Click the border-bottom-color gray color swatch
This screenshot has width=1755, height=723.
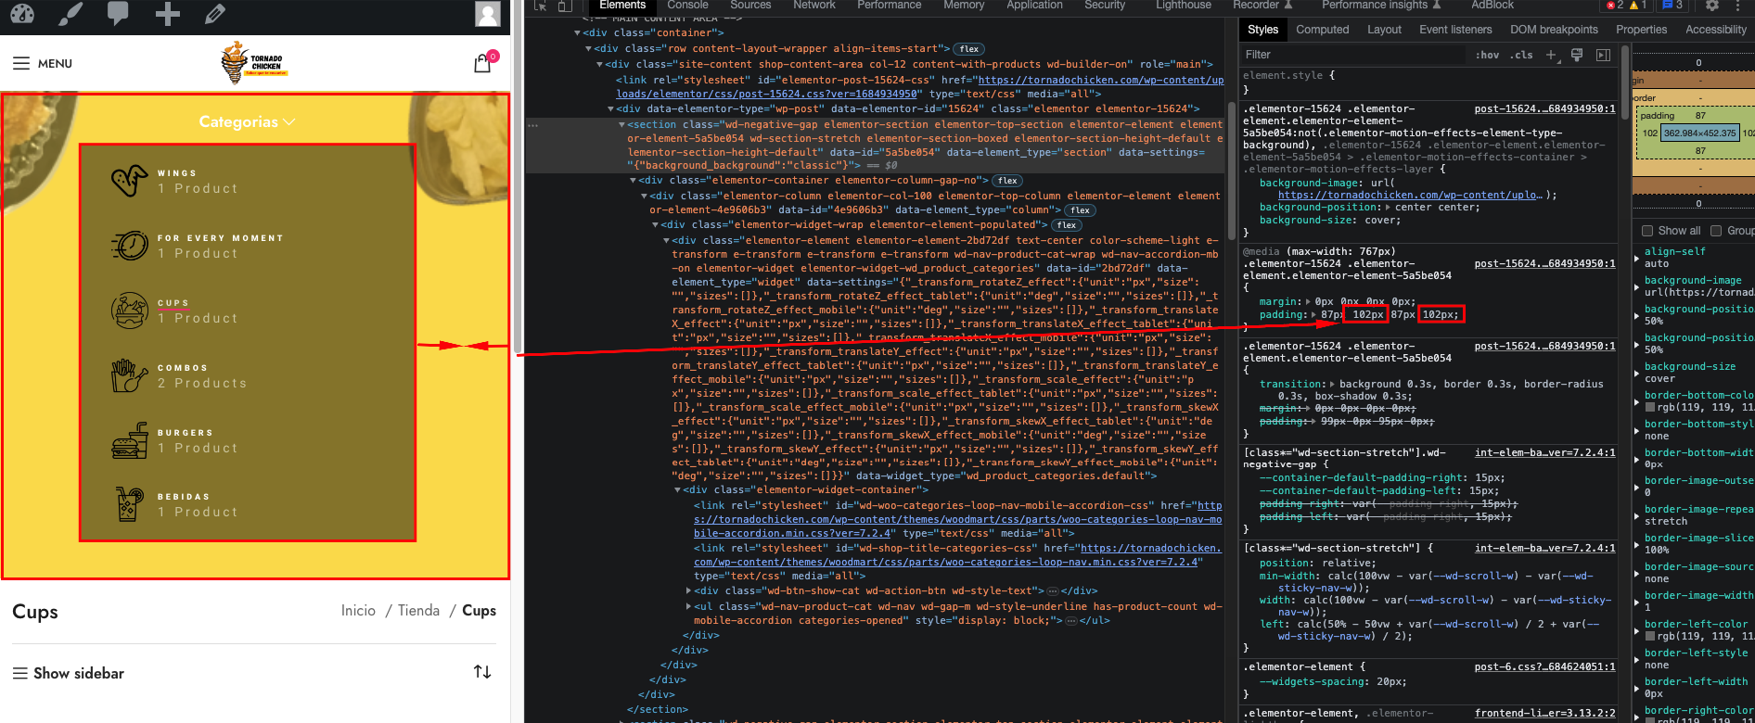[1650, 407]
